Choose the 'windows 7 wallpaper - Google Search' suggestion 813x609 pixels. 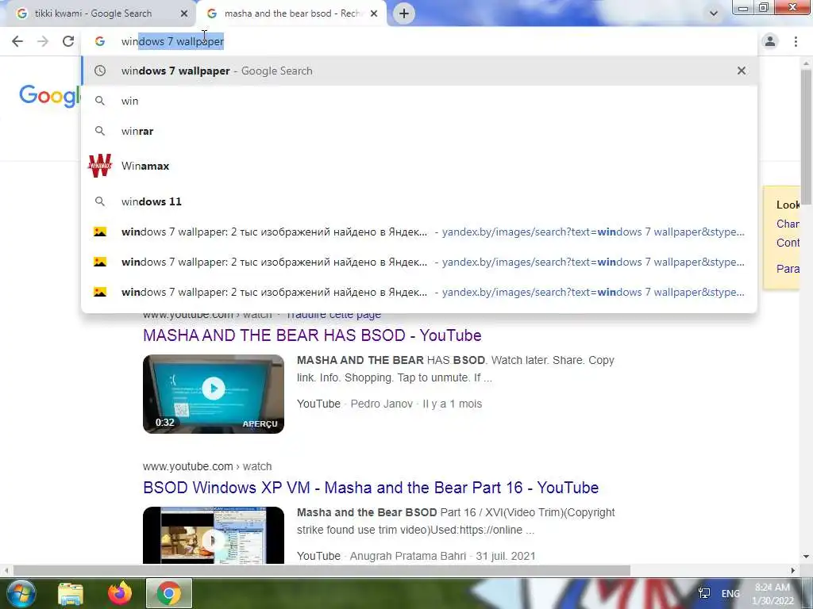coord(419,71)
